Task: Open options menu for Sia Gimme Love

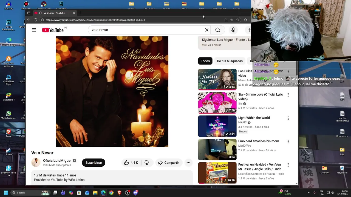Action: (x=288, y=95)
